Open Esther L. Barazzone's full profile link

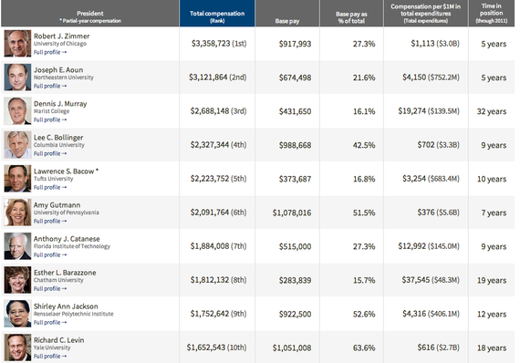click(50, 289)
